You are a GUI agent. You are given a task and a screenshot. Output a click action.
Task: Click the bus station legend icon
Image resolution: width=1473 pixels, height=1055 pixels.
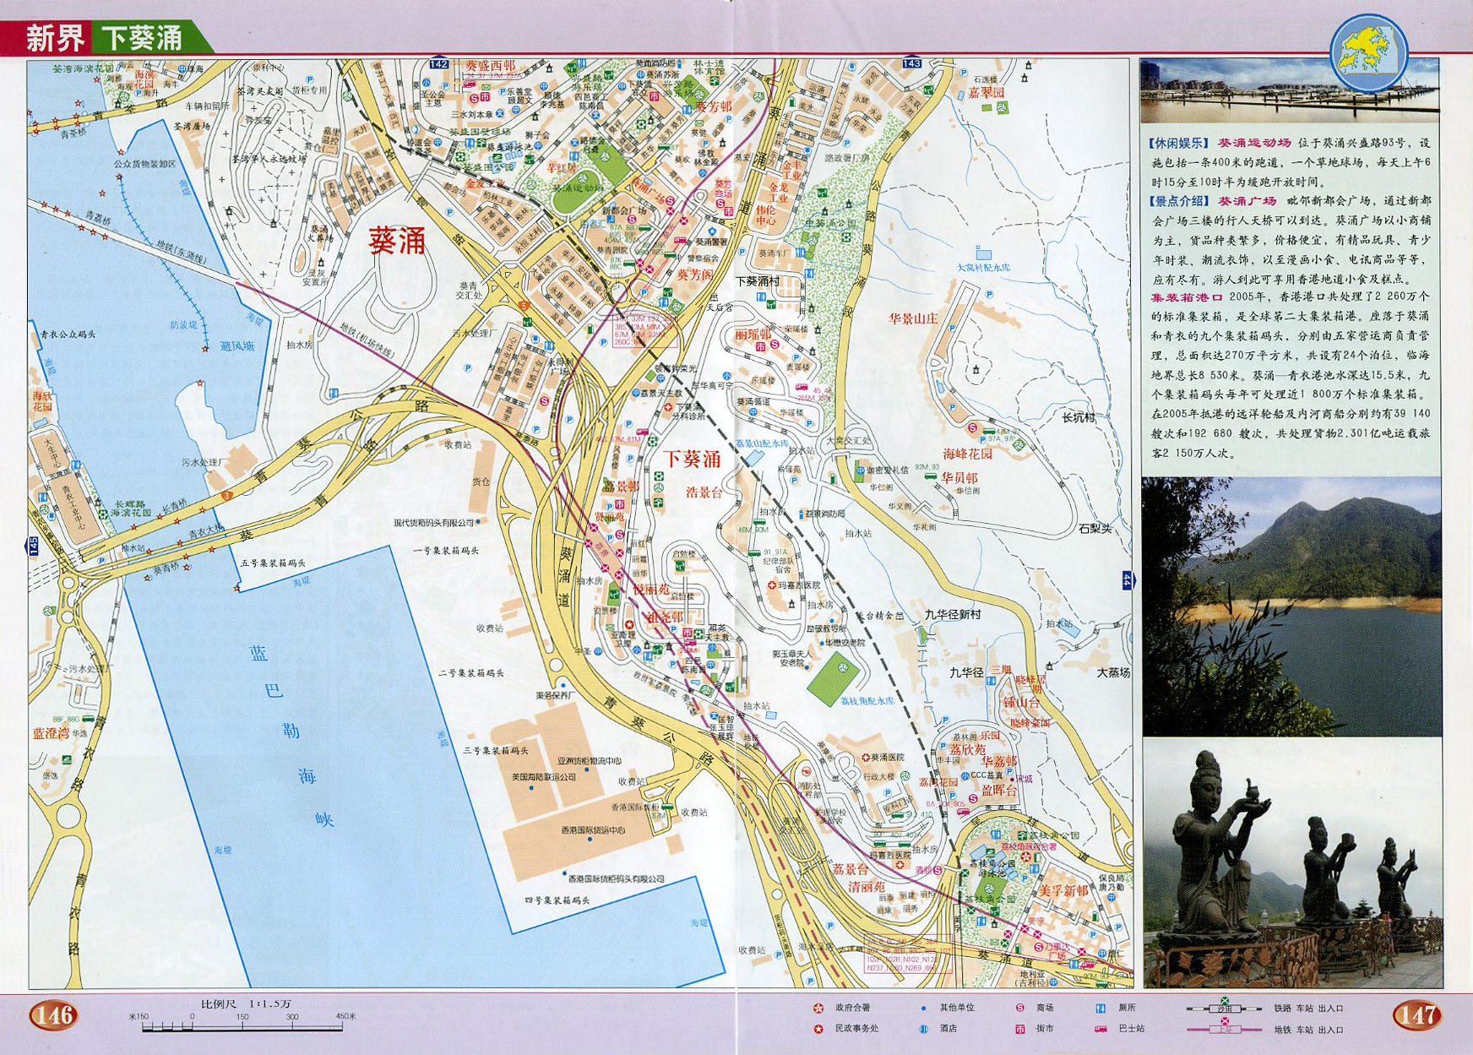(x=1100, y=1029)
